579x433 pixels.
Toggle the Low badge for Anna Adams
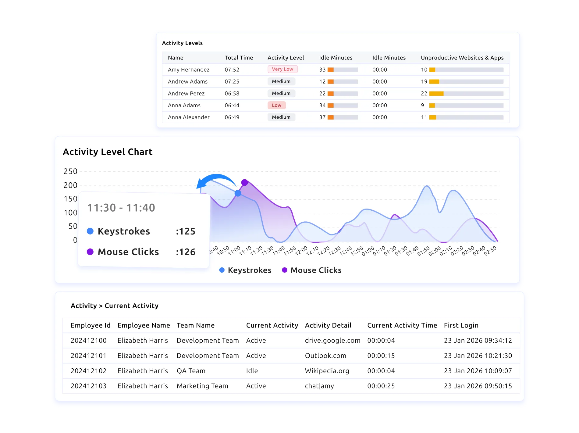(x=277, y=105)
